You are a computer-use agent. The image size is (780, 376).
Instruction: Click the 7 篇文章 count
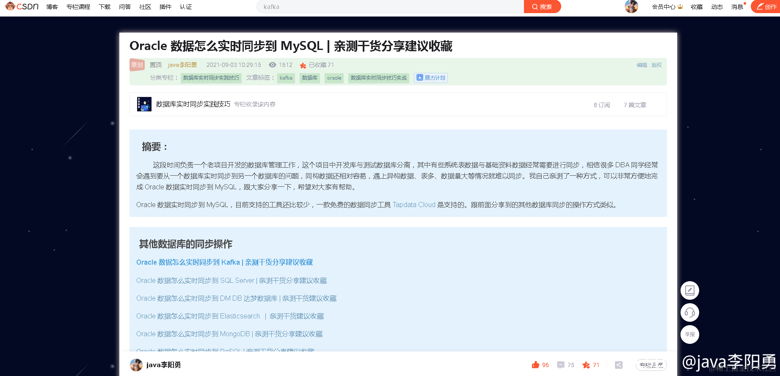(x=635, y=105)
